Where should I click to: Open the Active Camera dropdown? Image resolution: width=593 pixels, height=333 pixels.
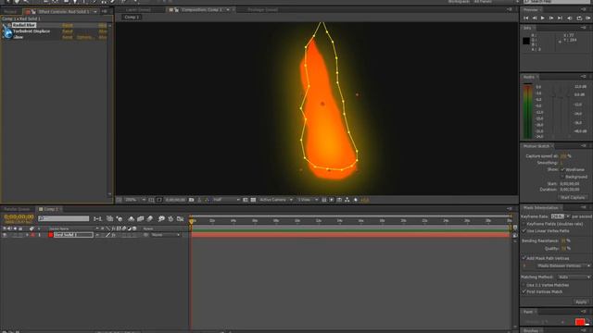pyautogui.click(x=276, y=200)
